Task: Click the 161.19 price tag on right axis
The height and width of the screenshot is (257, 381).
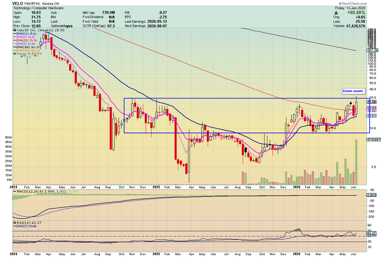Action: point(371,50)
